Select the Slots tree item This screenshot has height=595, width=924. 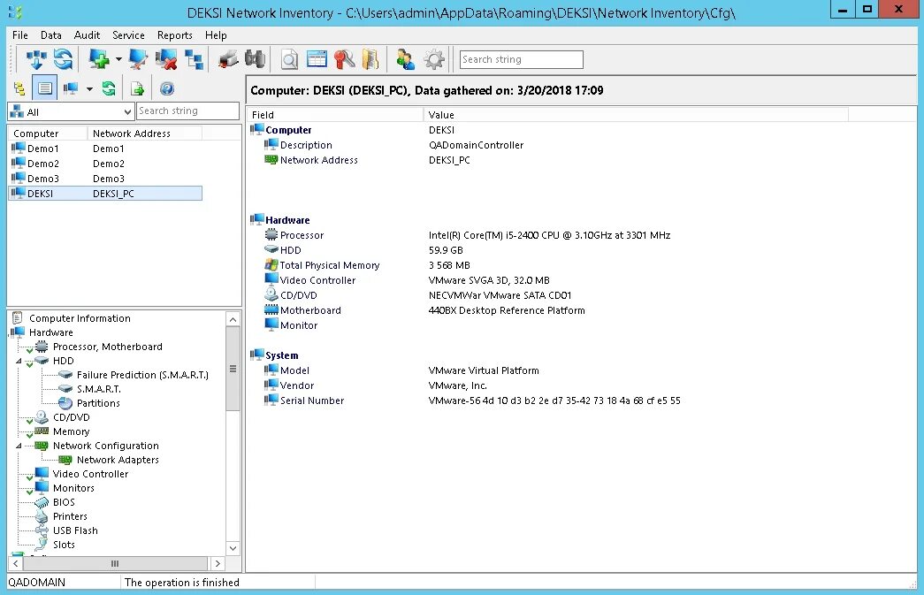pyautogui.click(x=64, y=545)
